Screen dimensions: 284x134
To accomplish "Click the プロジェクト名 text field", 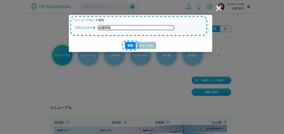I will (x=136, y=28).
